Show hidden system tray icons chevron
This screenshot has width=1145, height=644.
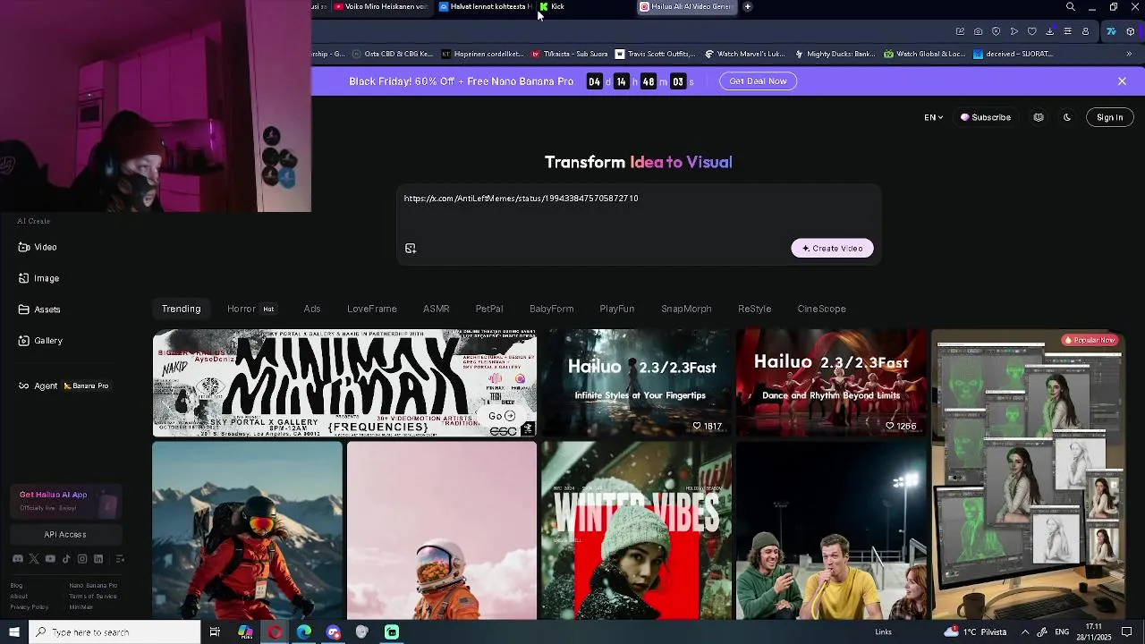pyautogui.click(x=1025, y=632)
